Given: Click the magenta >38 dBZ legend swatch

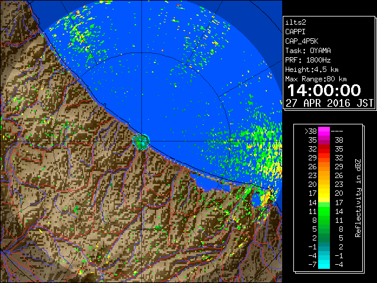Looking at the screenshot, I should coord(324,131).
